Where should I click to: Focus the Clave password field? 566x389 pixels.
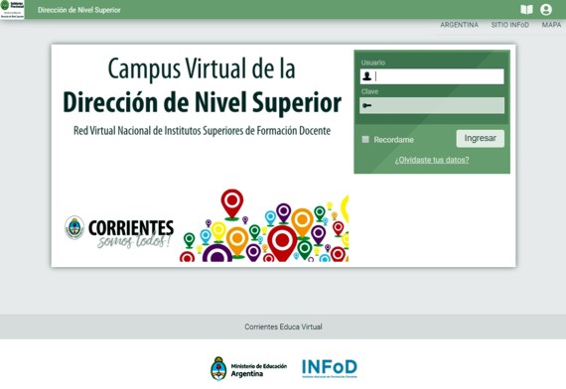coord(432,106)
